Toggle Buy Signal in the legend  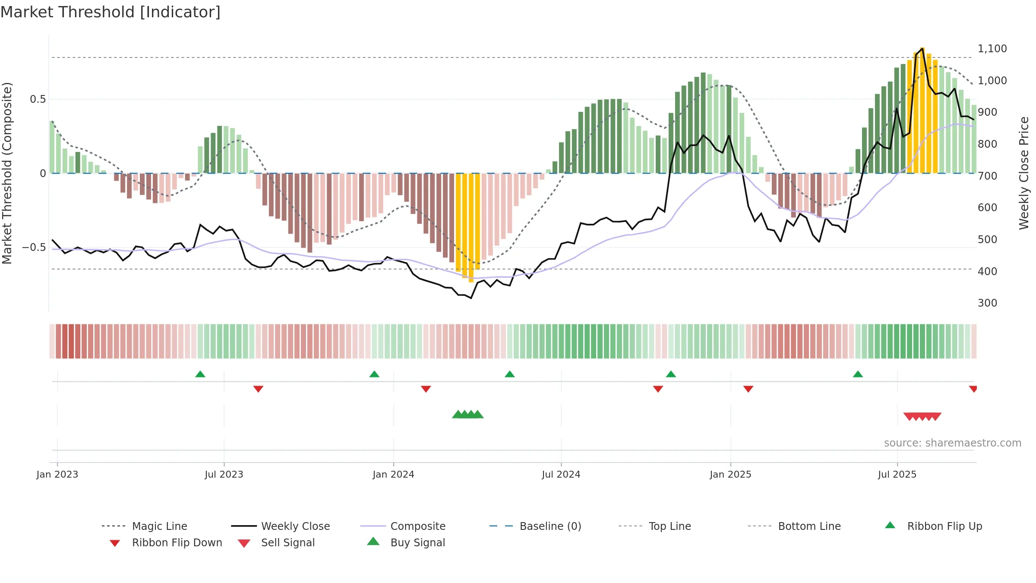click(x=406, y=542)
